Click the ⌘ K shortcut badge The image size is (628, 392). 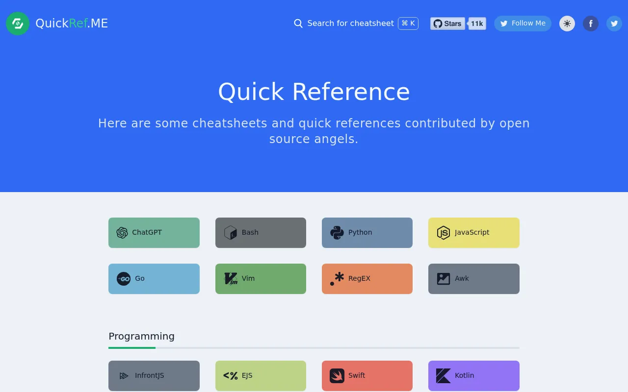408,23
